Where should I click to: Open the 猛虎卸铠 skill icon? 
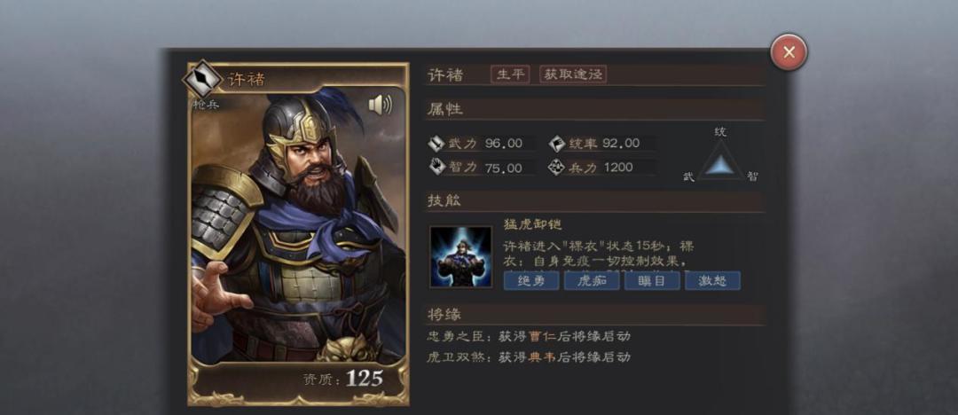460,256
